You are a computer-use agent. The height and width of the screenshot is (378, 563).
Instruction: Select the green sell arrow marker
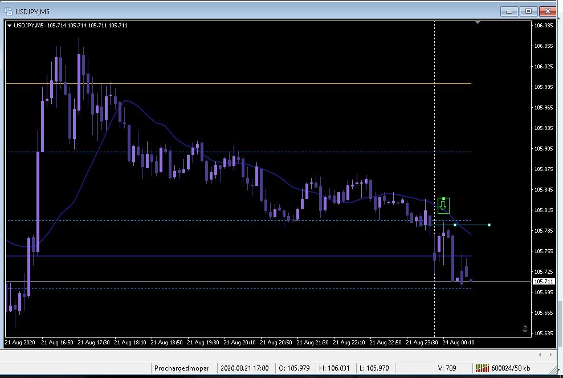(x=443, y=205)
